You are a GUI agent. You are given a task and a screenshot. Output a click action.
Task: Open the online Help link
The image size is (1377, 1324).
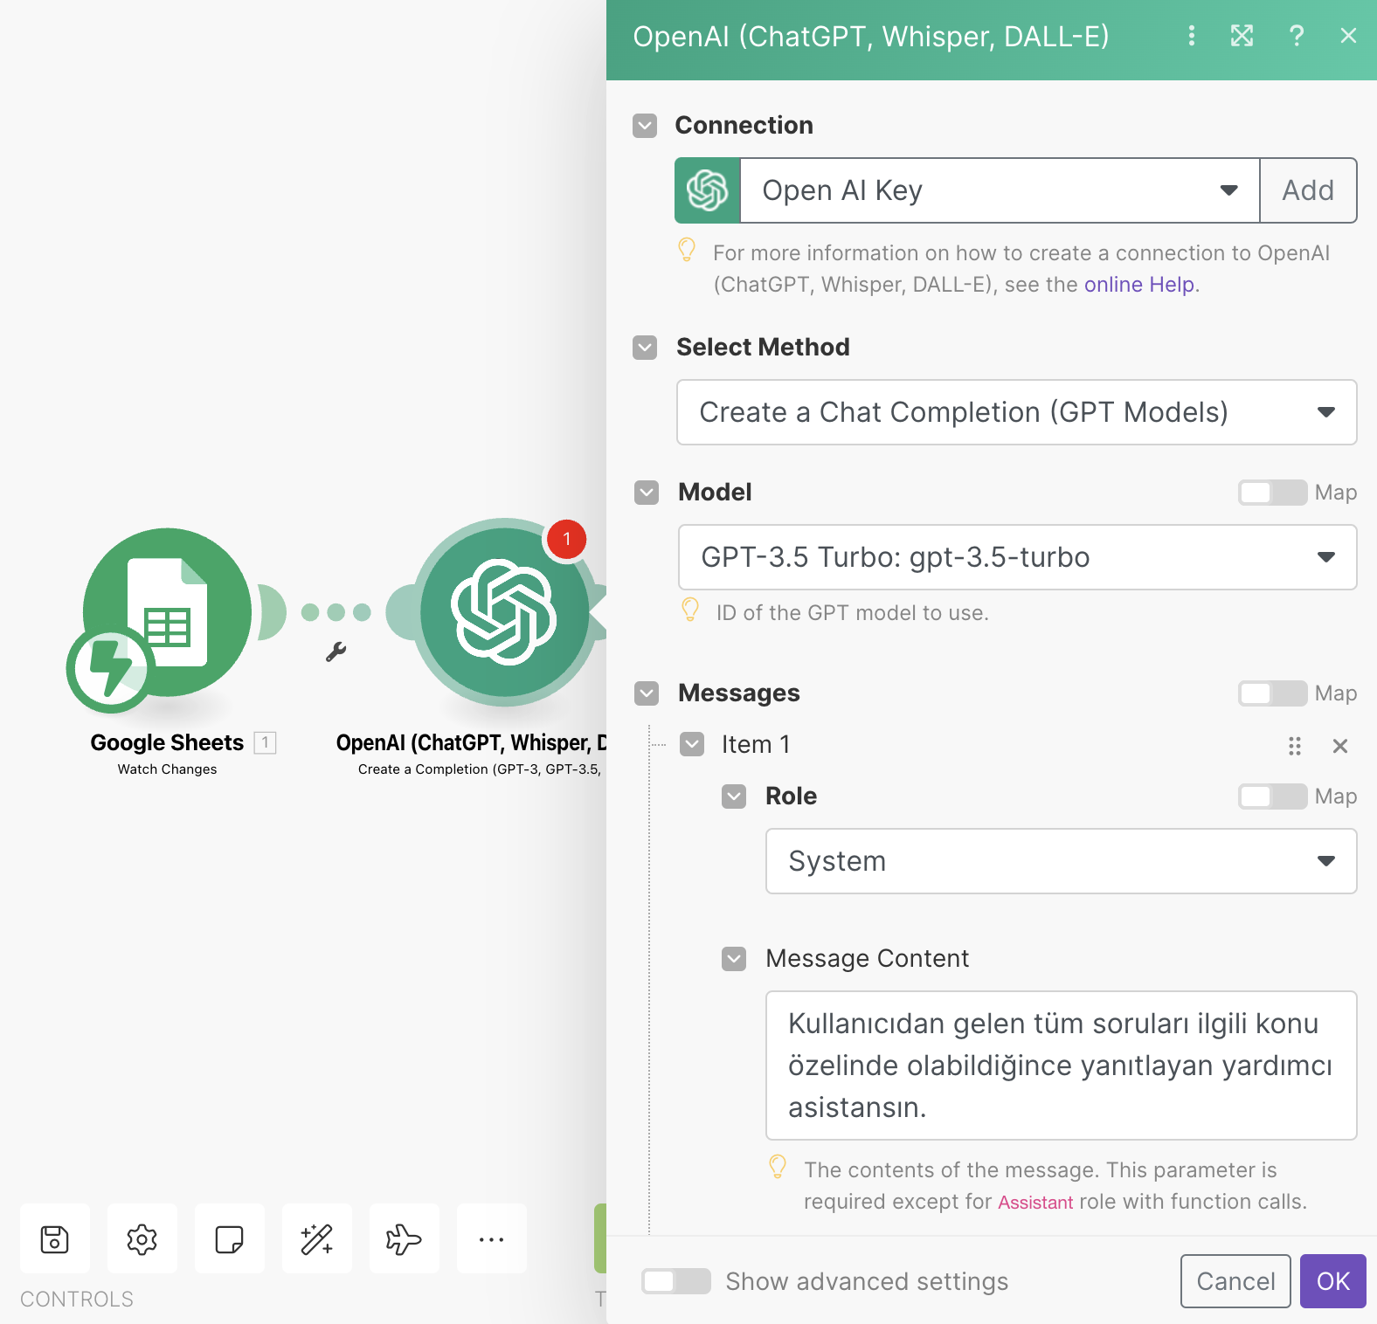pyautogui.click(x=1139, y=285)
